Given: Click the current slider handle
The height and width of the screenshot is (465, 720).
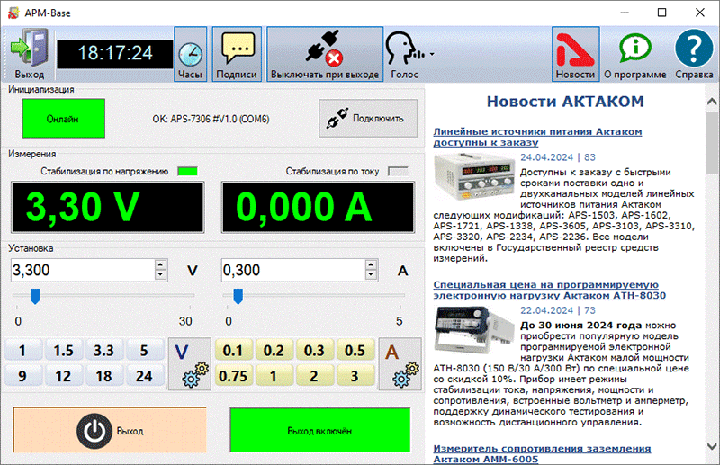Looking at the screenshot, I should click(x=238, y=296).
